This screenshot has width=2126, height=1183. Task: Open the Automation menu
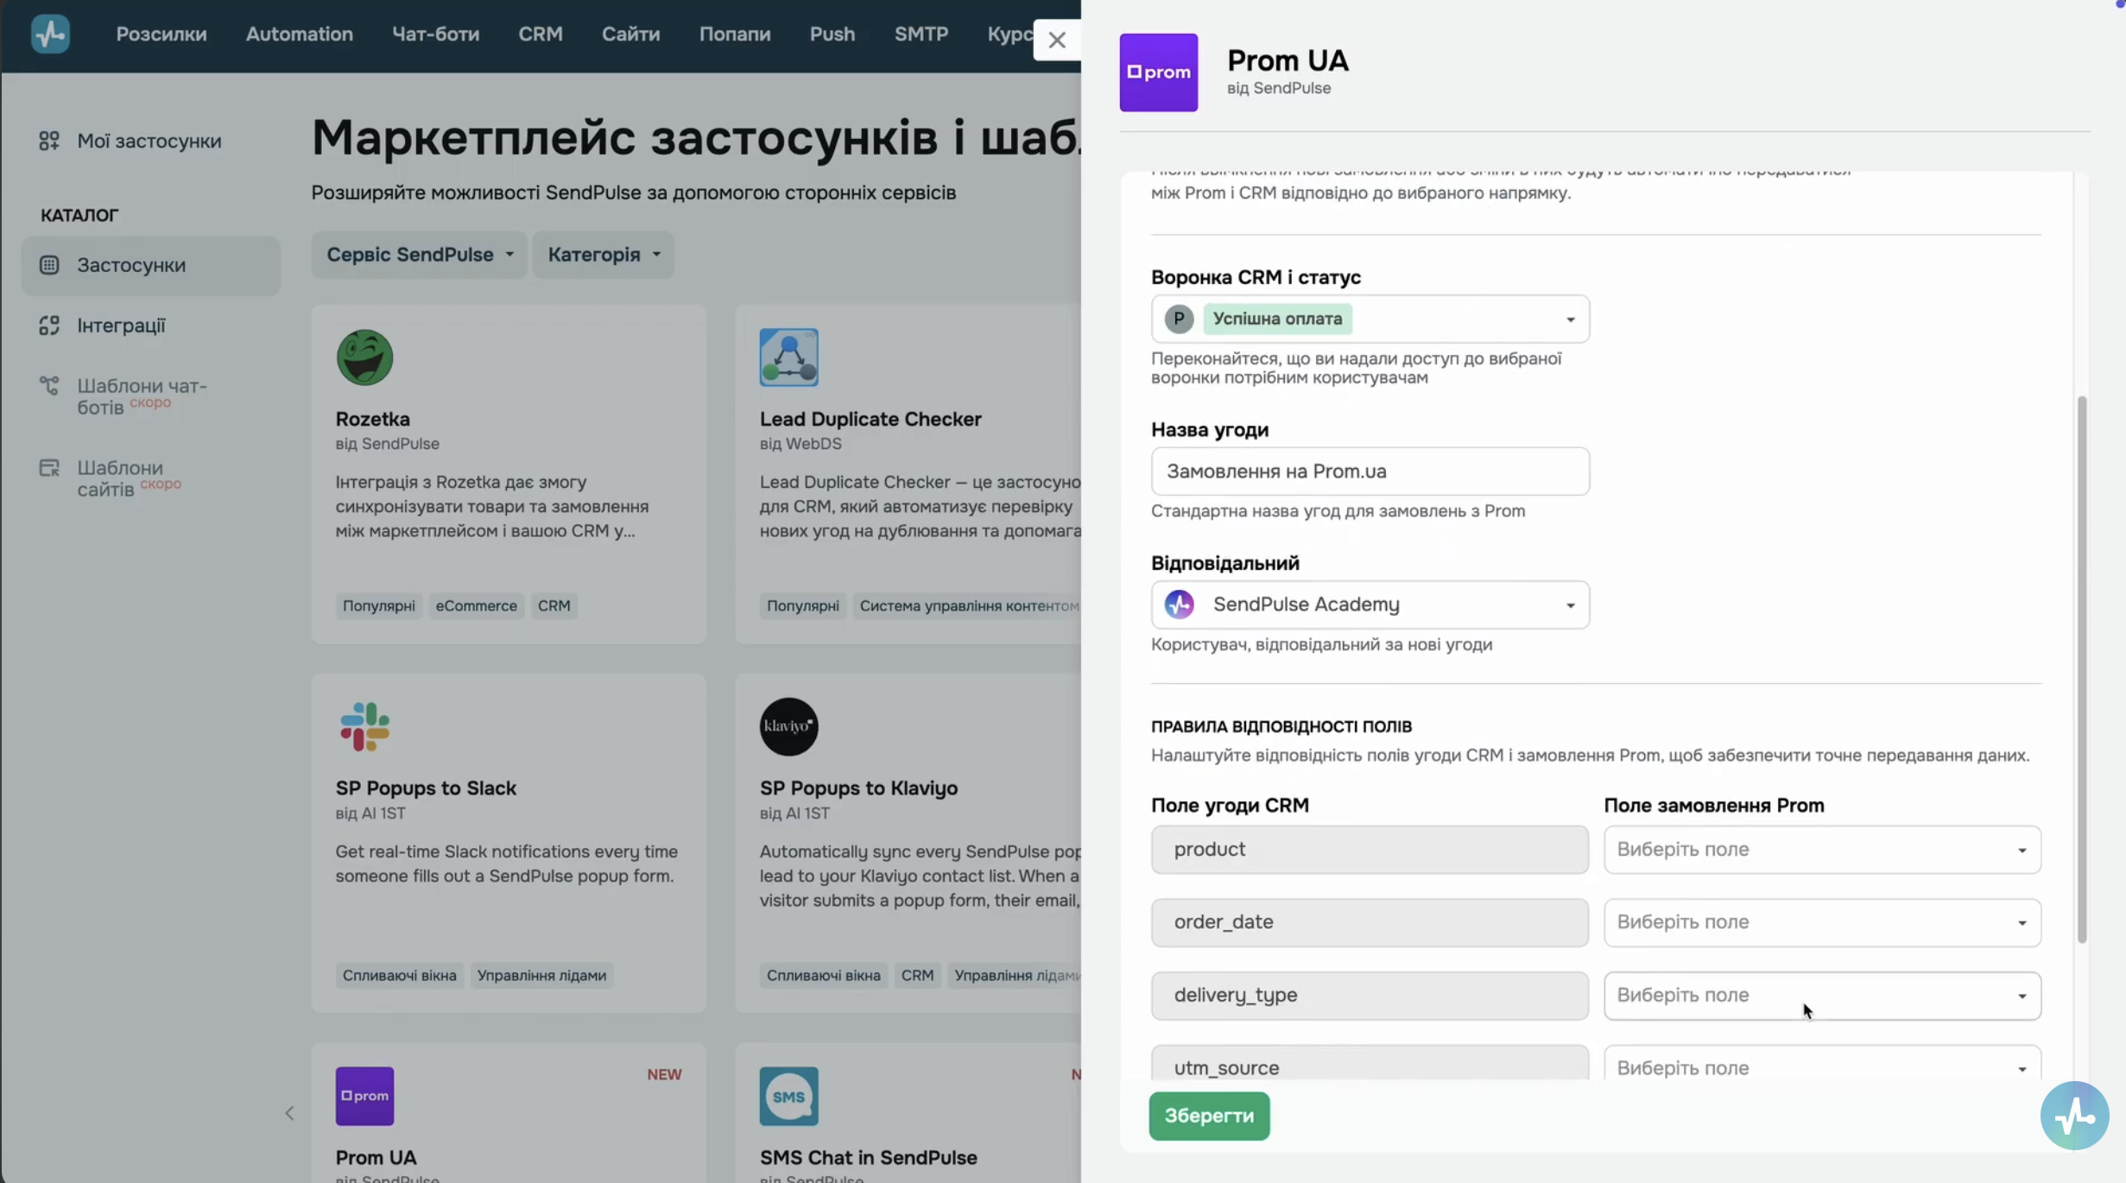pos(299,35)
